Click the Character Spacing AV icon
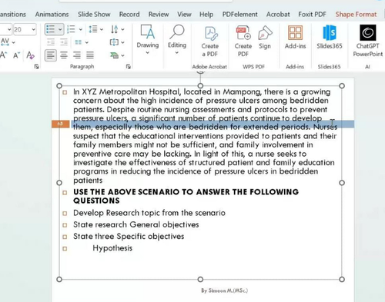Screen dimensions: 385x302 click(5, 41)
